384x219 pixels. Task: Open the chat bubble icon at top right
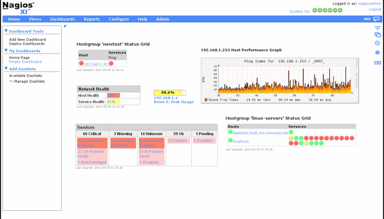point(377,19)
